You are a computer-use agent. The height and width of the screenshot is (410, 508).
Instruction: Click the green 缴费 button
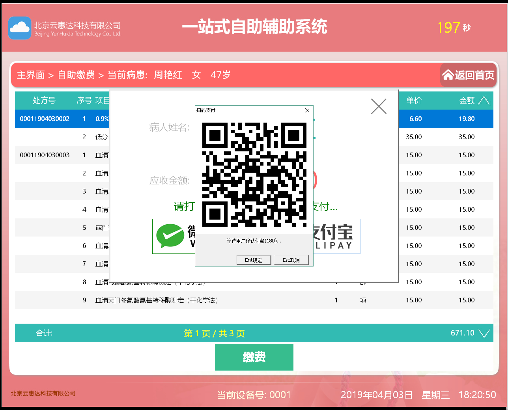pos(254,357)
